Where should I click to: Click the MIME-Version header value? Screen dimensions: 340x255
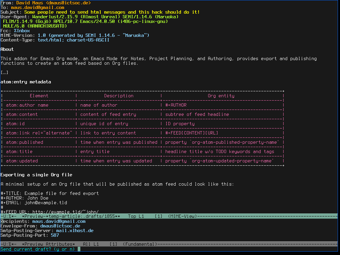coord(93,35)
